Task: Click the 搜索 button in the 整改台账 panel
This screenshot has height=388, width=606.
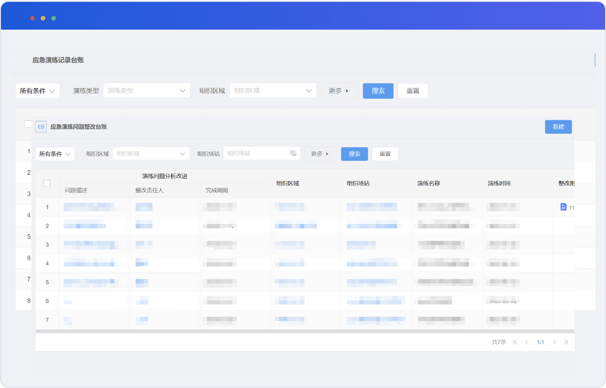Action: 354,154
